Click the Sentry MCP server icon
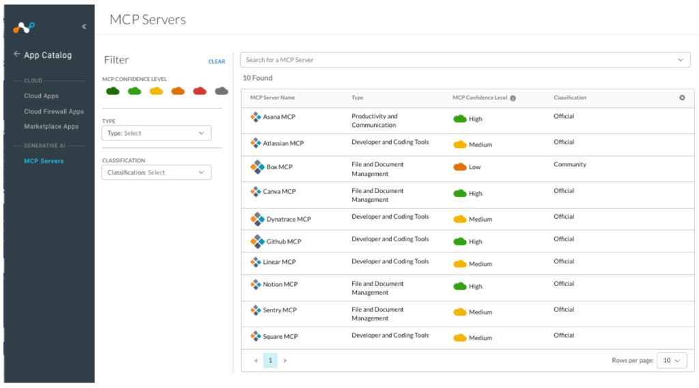This screenshot has height=388, width=699. pos(255,310)
